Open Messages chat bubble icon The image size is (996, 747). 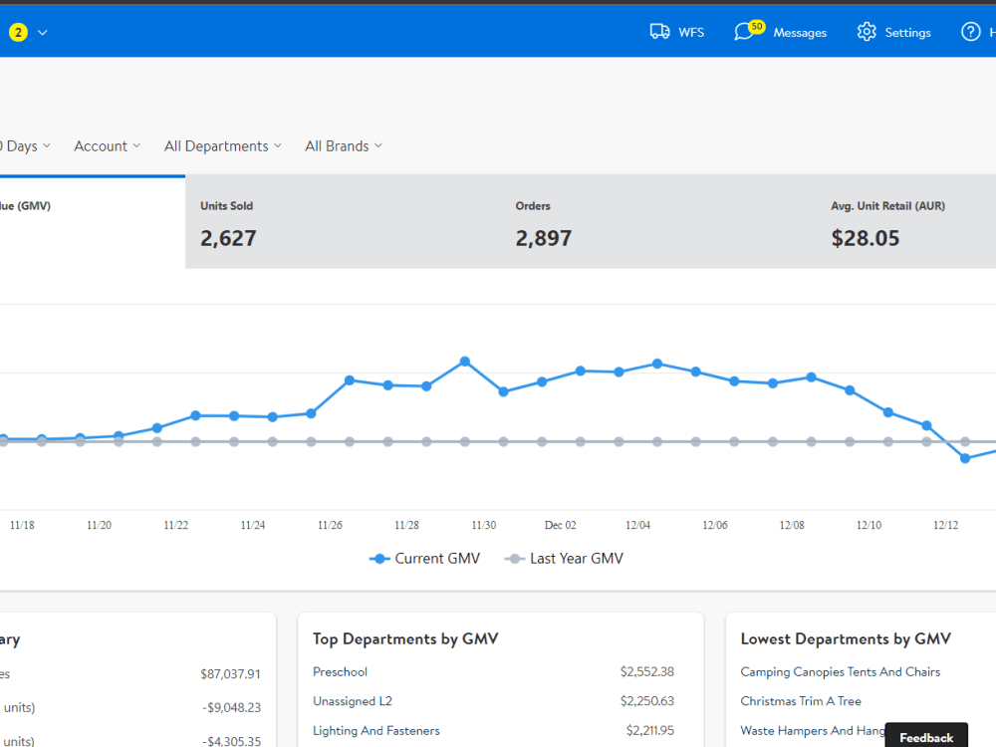[743, 33]
